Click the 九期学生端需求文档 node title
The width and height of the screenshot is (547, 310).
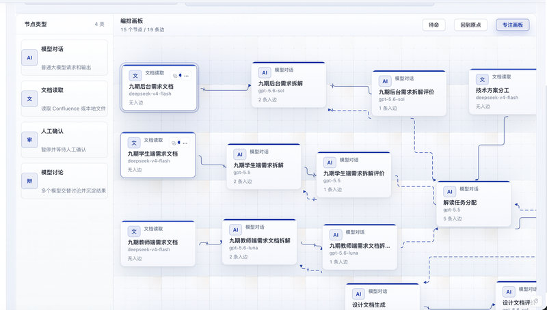click(x=152, y=154)
